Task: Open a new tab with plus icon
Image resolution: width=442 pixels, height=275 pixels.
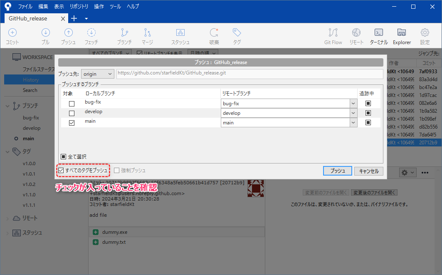Action: click(74, 18)
